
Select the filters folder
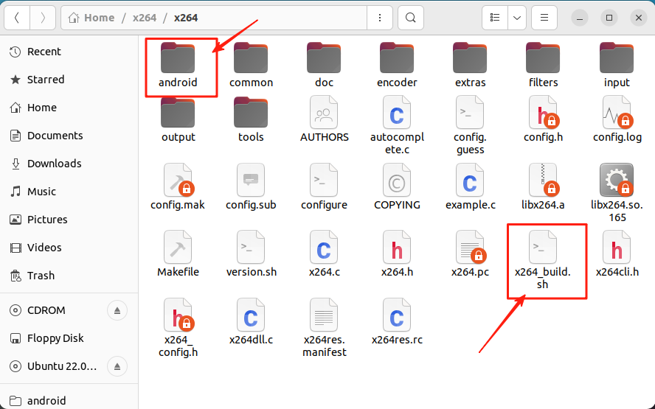coord(543,65)
